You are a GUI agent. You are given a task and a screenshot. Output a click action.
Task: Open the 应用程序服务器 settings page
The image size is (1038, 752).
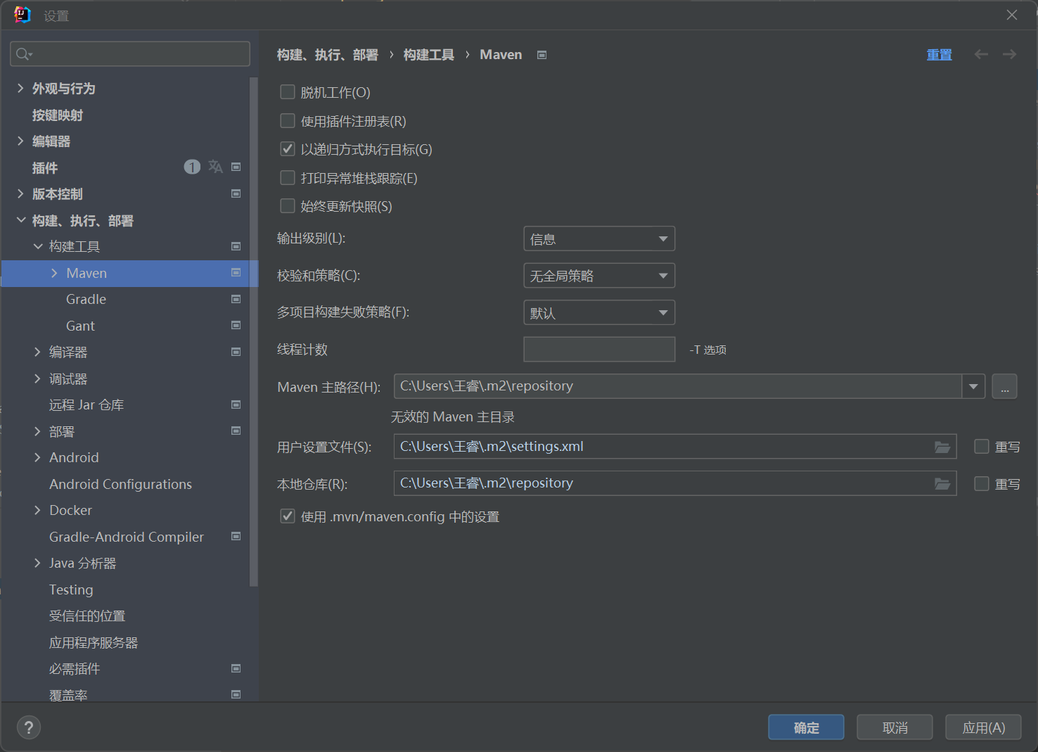coord(94,642)
